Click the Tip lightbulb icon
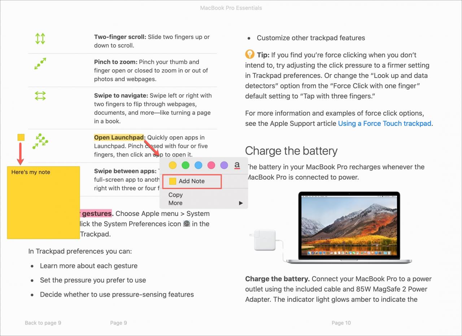The width and height of the screenshot is (462, 336). point(249,54)
